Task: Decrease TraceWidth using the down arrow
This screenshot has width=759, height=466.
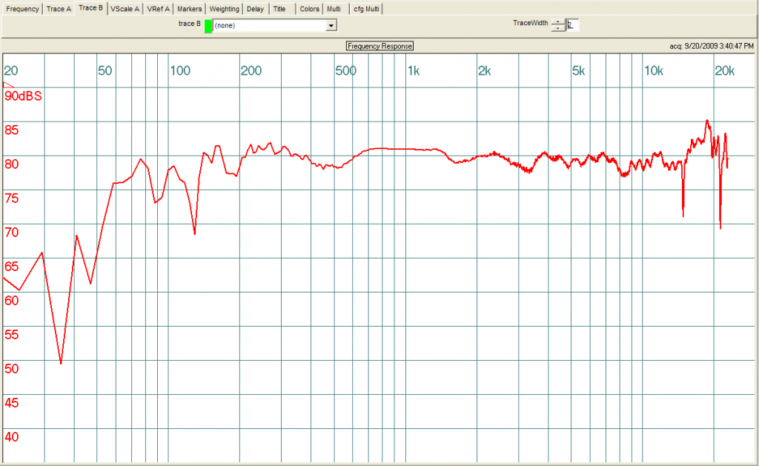Action: click(x=557, y=27)
